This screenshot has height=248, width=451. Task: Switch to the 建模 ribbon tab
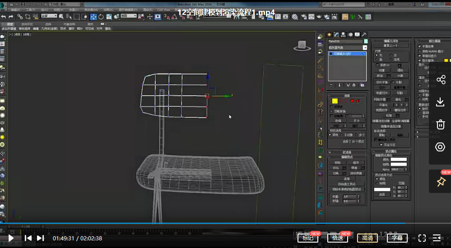(10, 24)
